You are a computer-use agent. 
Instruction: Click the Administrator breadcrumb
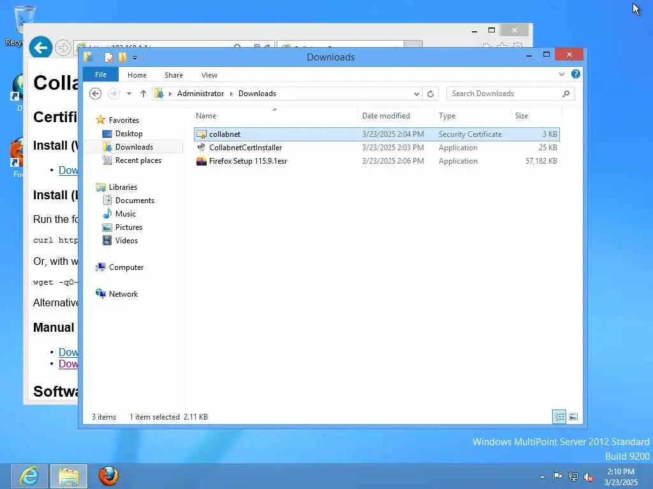click(x=200, y=94)
